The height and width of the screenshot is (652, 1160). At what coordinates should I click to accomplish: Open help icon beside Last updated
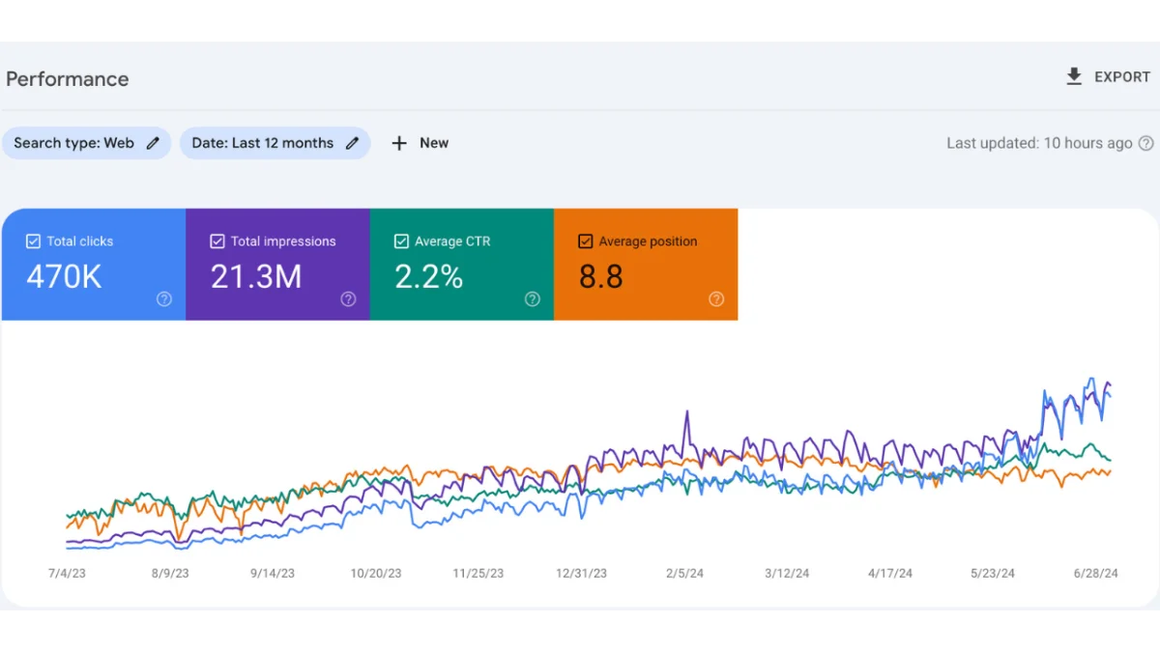click(1145, 143)
